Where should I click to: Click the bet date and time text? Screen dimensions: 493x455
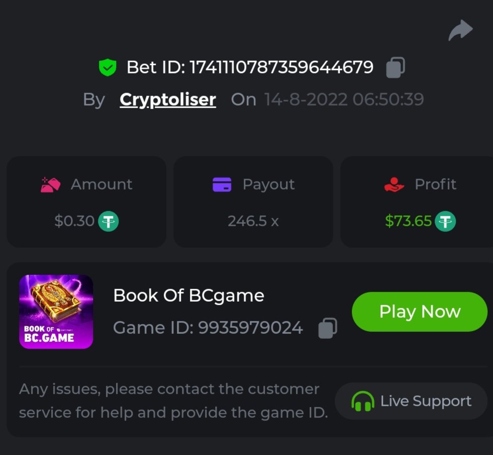344,100
